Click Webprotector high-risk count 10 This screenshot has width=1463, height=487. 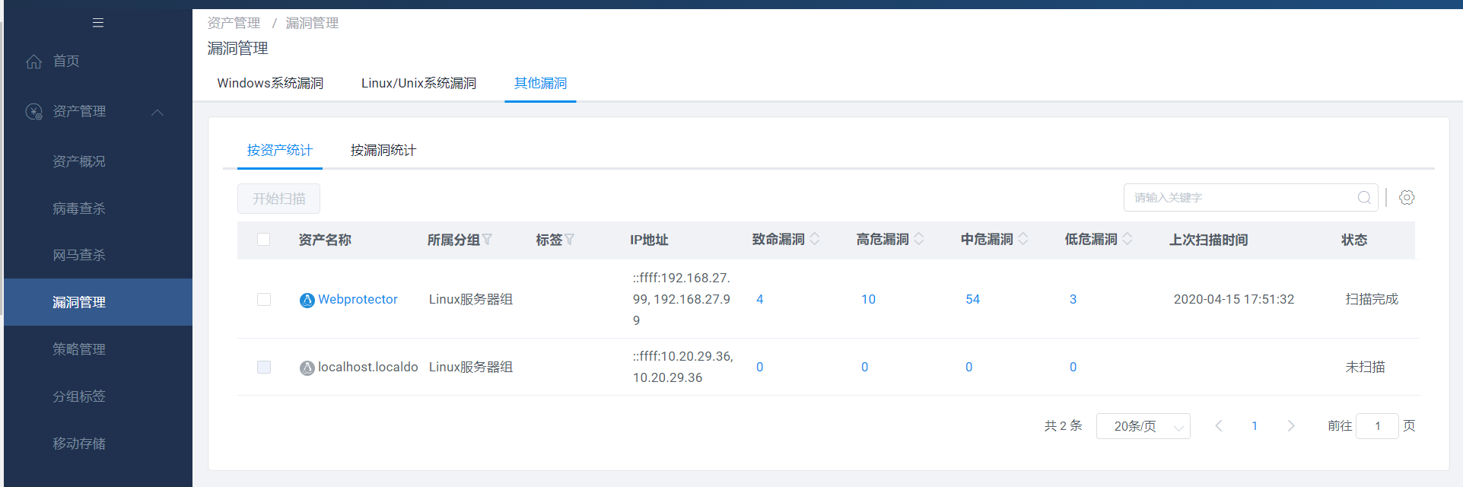[868, 299]
